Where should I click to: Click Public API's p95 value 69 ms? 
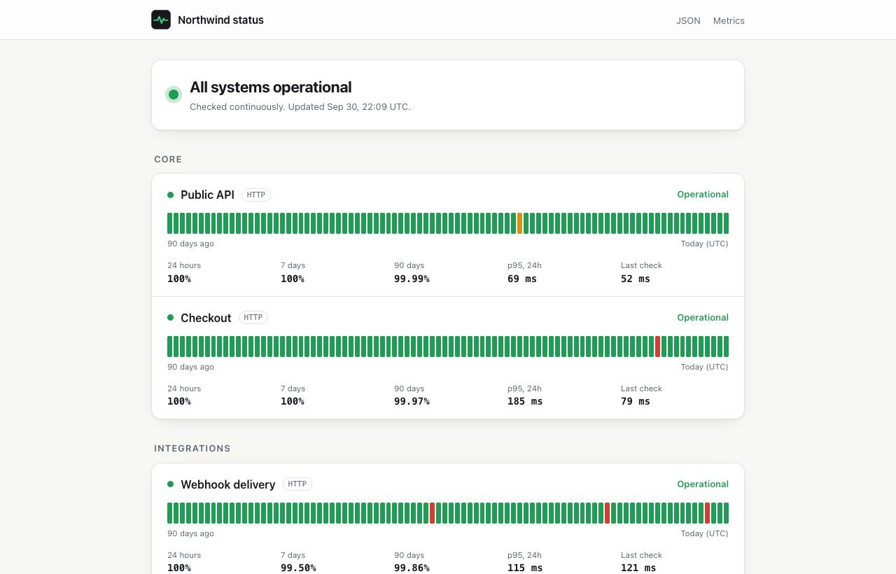click(522, 279)
